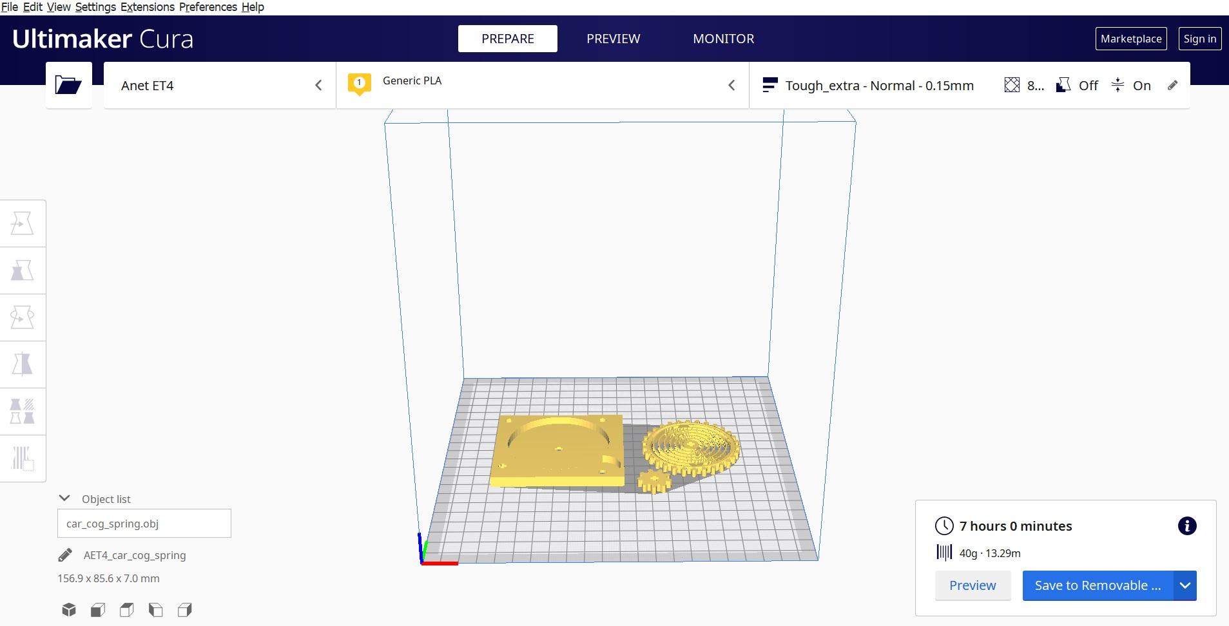This screenshot has height=626, width=1229.
Task: Open Per Model Settings tool
Action: 23,411
